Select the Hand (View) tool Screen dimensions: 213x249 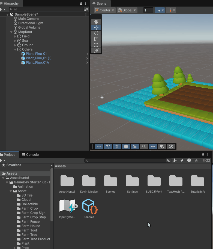(96, 22)
